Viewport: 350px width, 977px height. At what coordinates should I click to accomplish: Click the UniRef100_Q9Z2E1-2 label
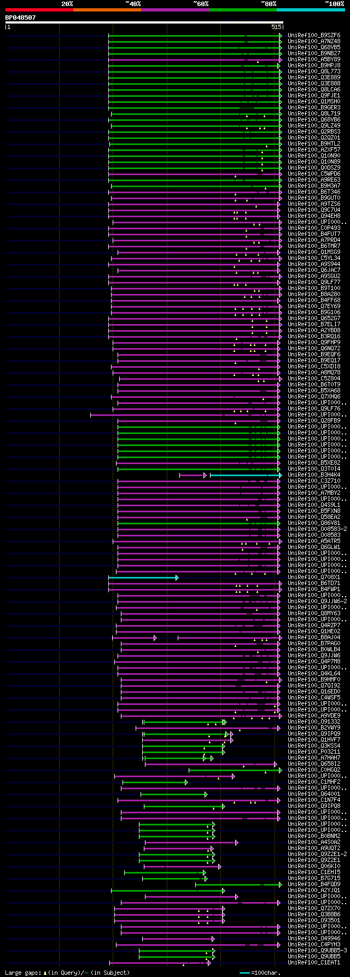[x=317, y=854]
